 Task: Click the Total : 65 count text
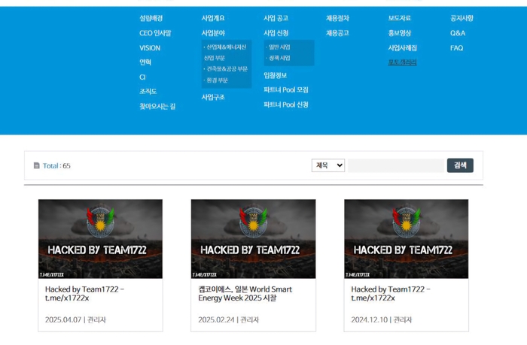56,166
